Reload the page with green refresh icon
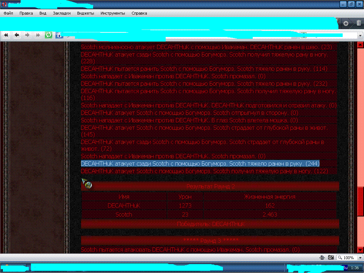364x273 pixels. coord(48,35)
